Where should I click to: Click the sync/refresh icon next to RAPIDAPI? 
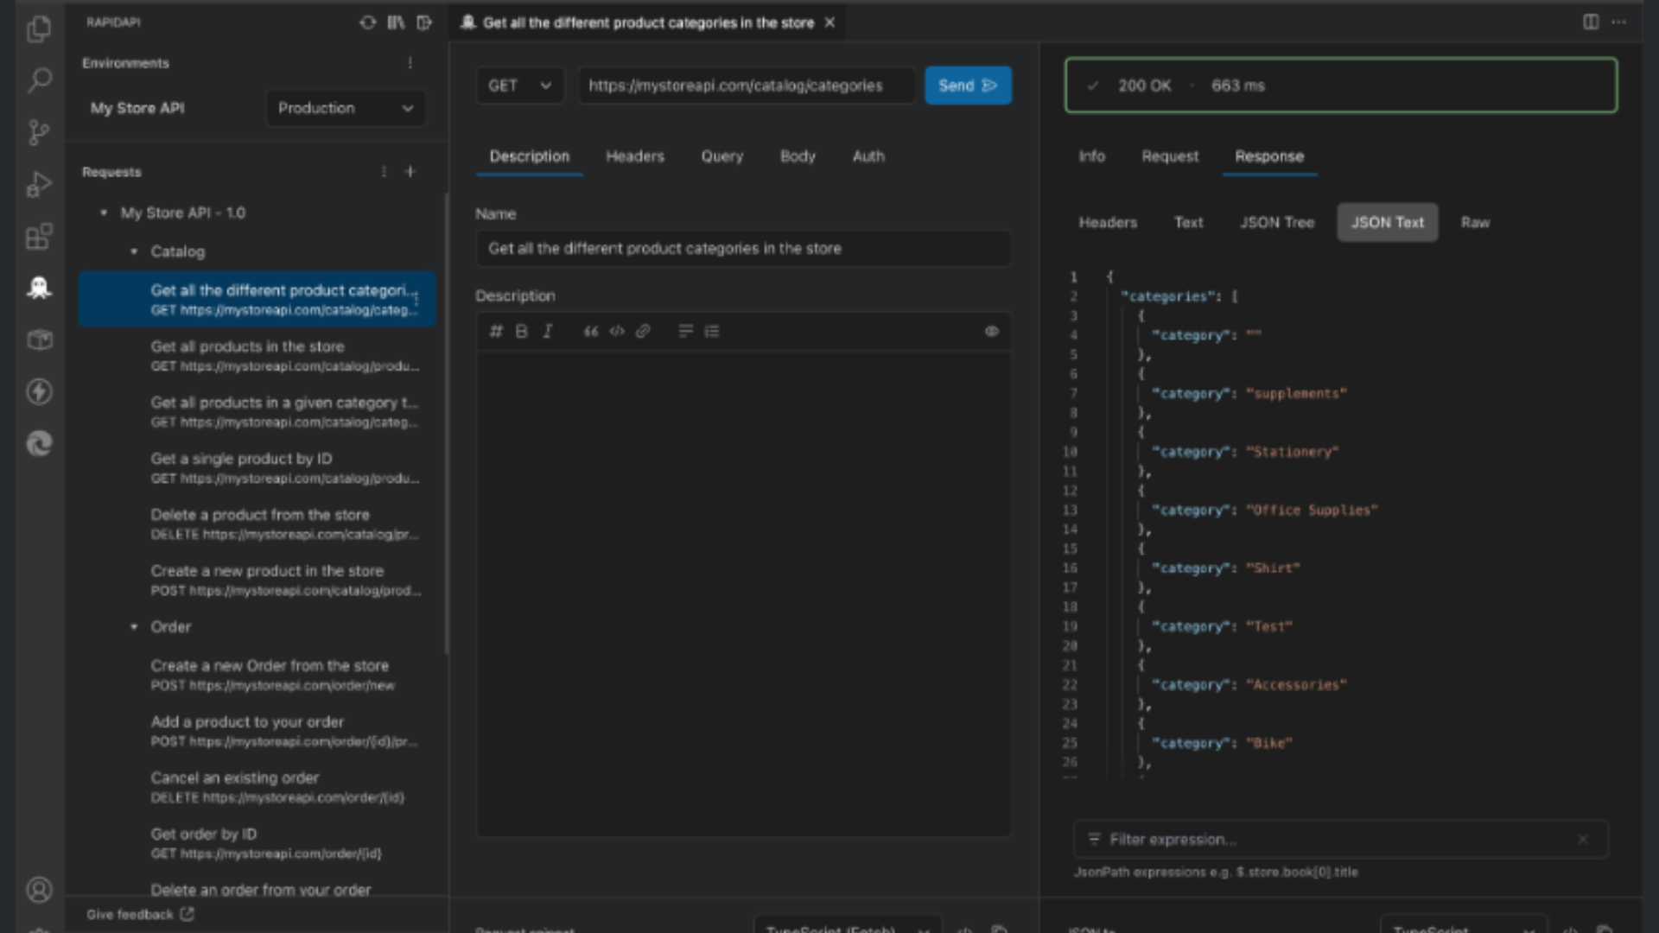pyautogui.click(x=366, y=23)
